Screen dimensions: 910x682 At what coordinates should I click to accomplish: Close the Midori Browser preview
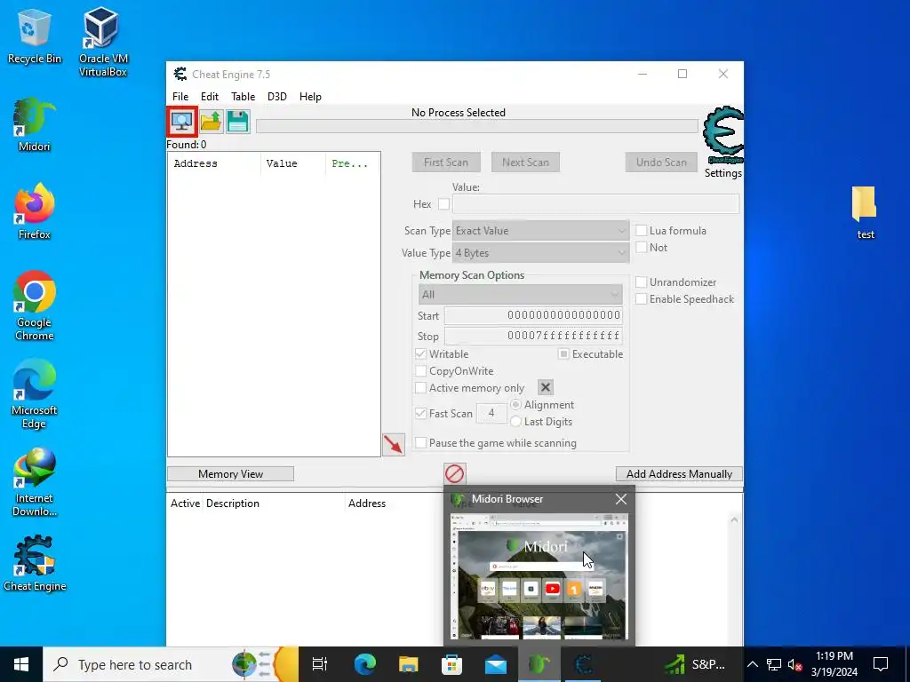coord(621,499)
